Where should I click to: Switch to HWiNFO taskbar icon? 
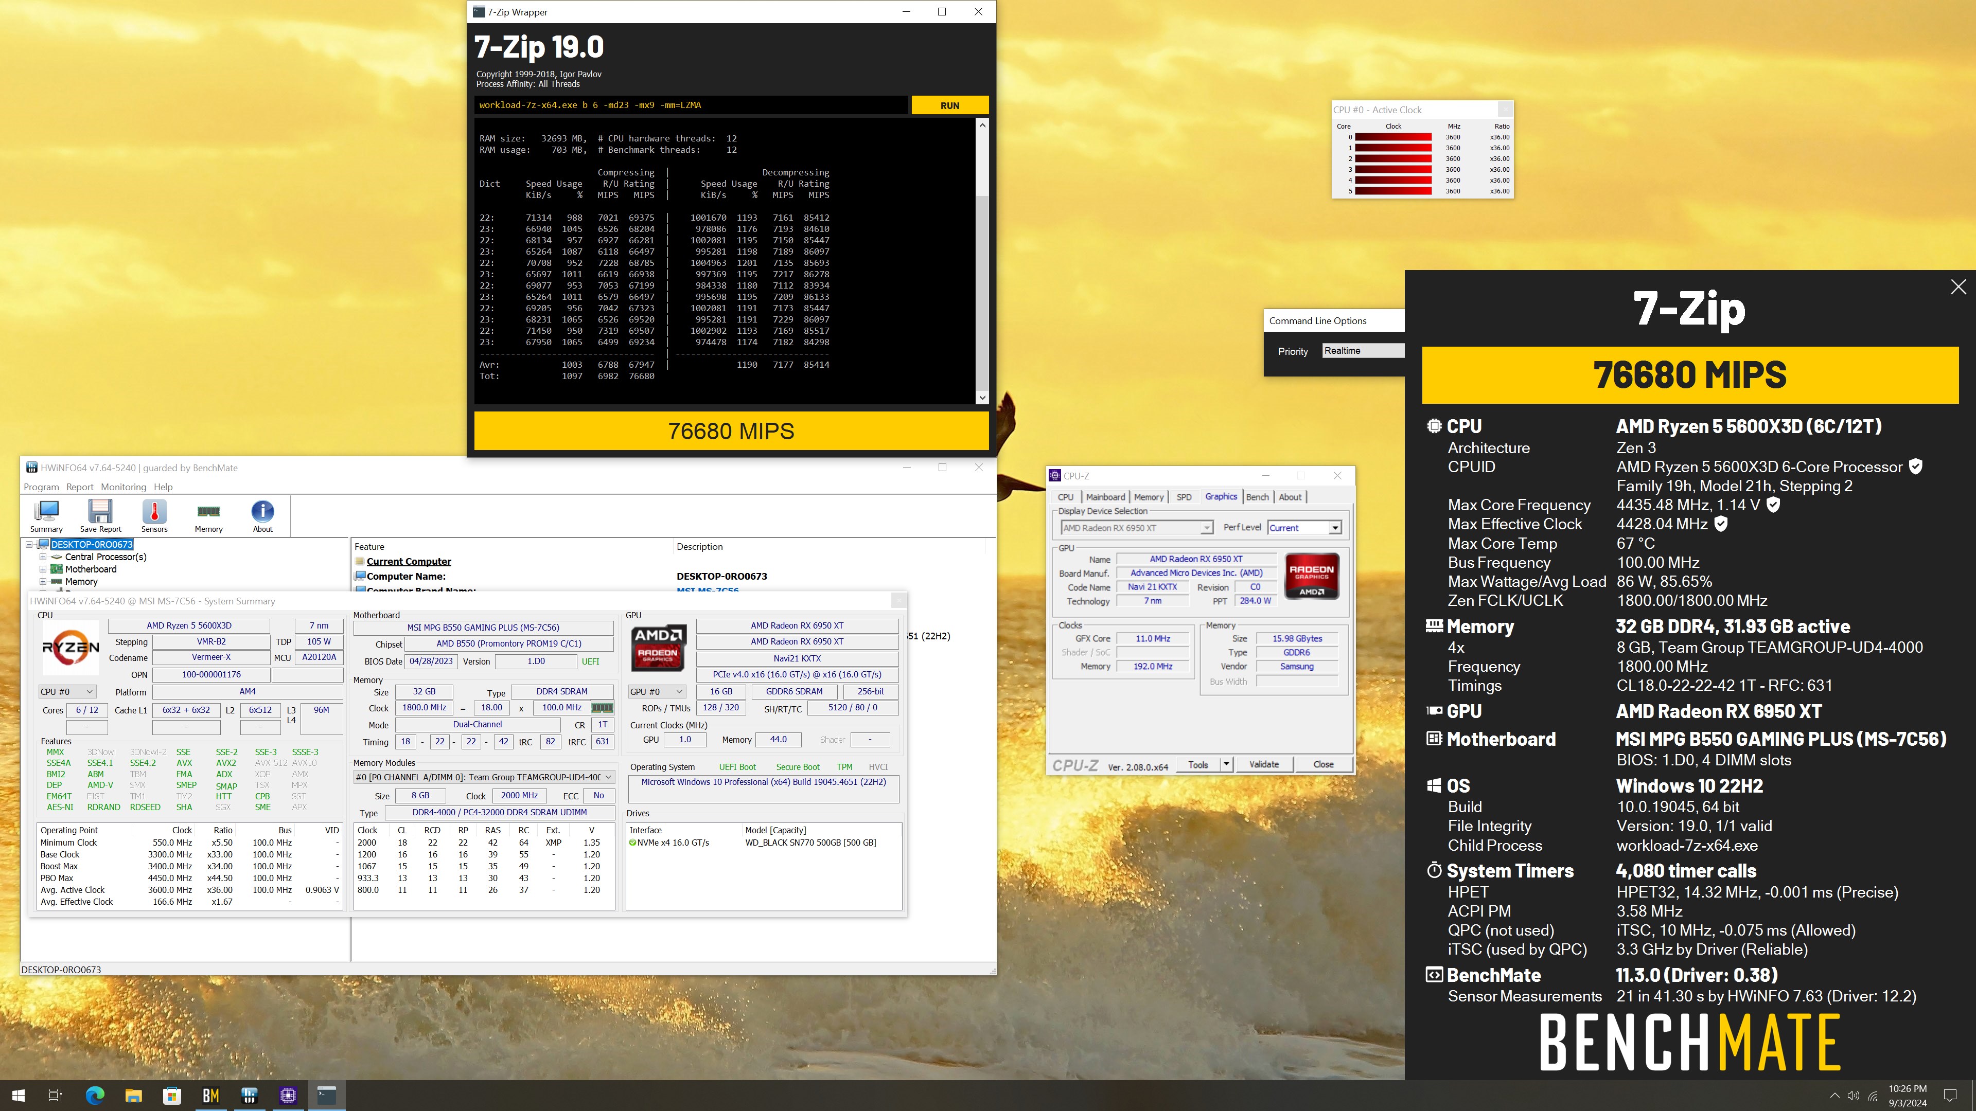click(x=249, y=1095)
